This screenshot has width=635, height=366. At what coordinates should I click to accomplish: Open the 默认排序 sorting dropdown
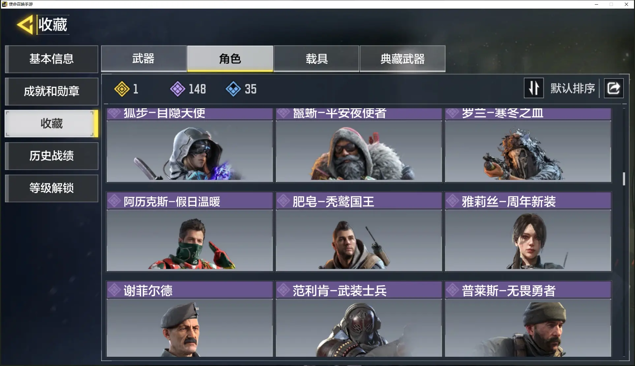pos(573,88)
